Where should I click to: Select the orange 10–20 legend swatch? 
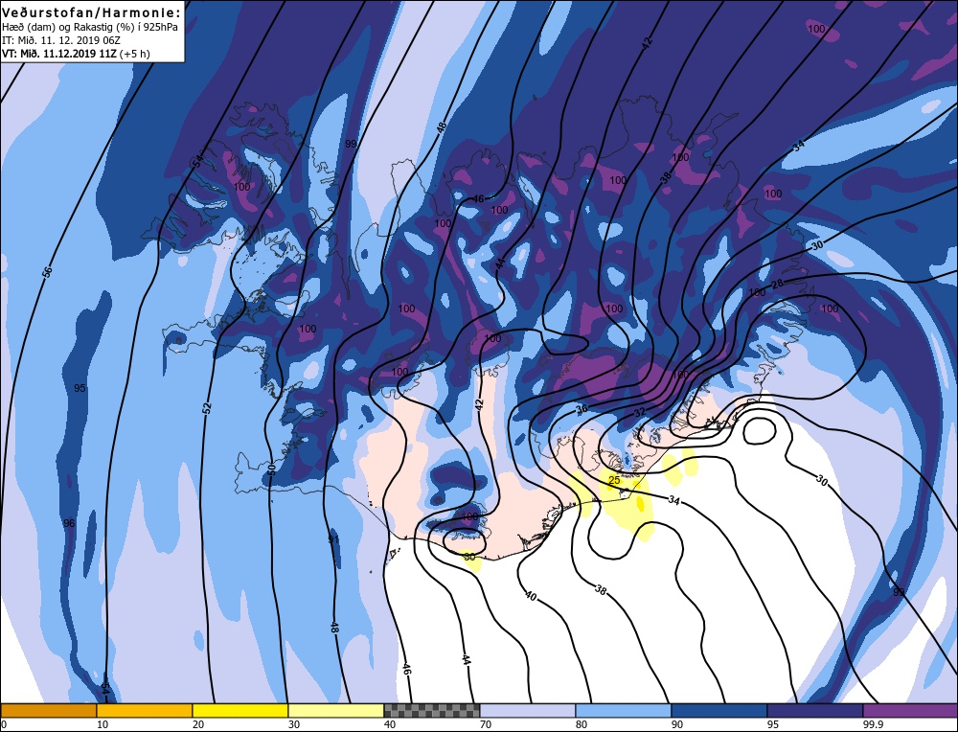click(145, 710)
